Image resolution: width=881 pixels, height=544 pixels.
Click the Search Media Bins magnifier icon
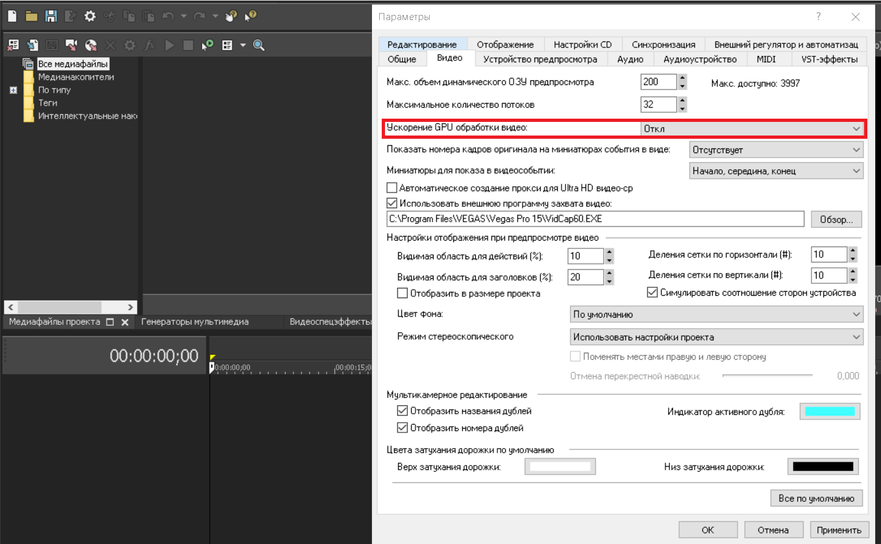[259, 45]
